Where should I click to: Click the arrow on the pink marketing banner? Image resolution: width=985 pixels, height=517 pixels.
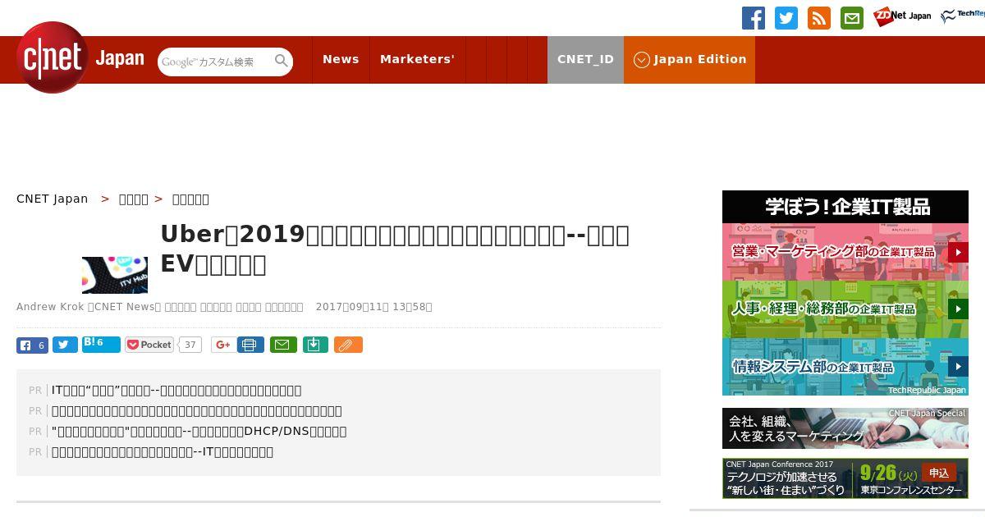[958, 252]
